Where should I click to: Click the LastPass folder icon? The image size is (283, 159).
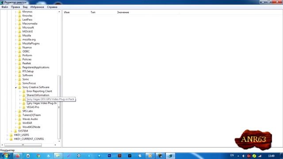[19, 19]
